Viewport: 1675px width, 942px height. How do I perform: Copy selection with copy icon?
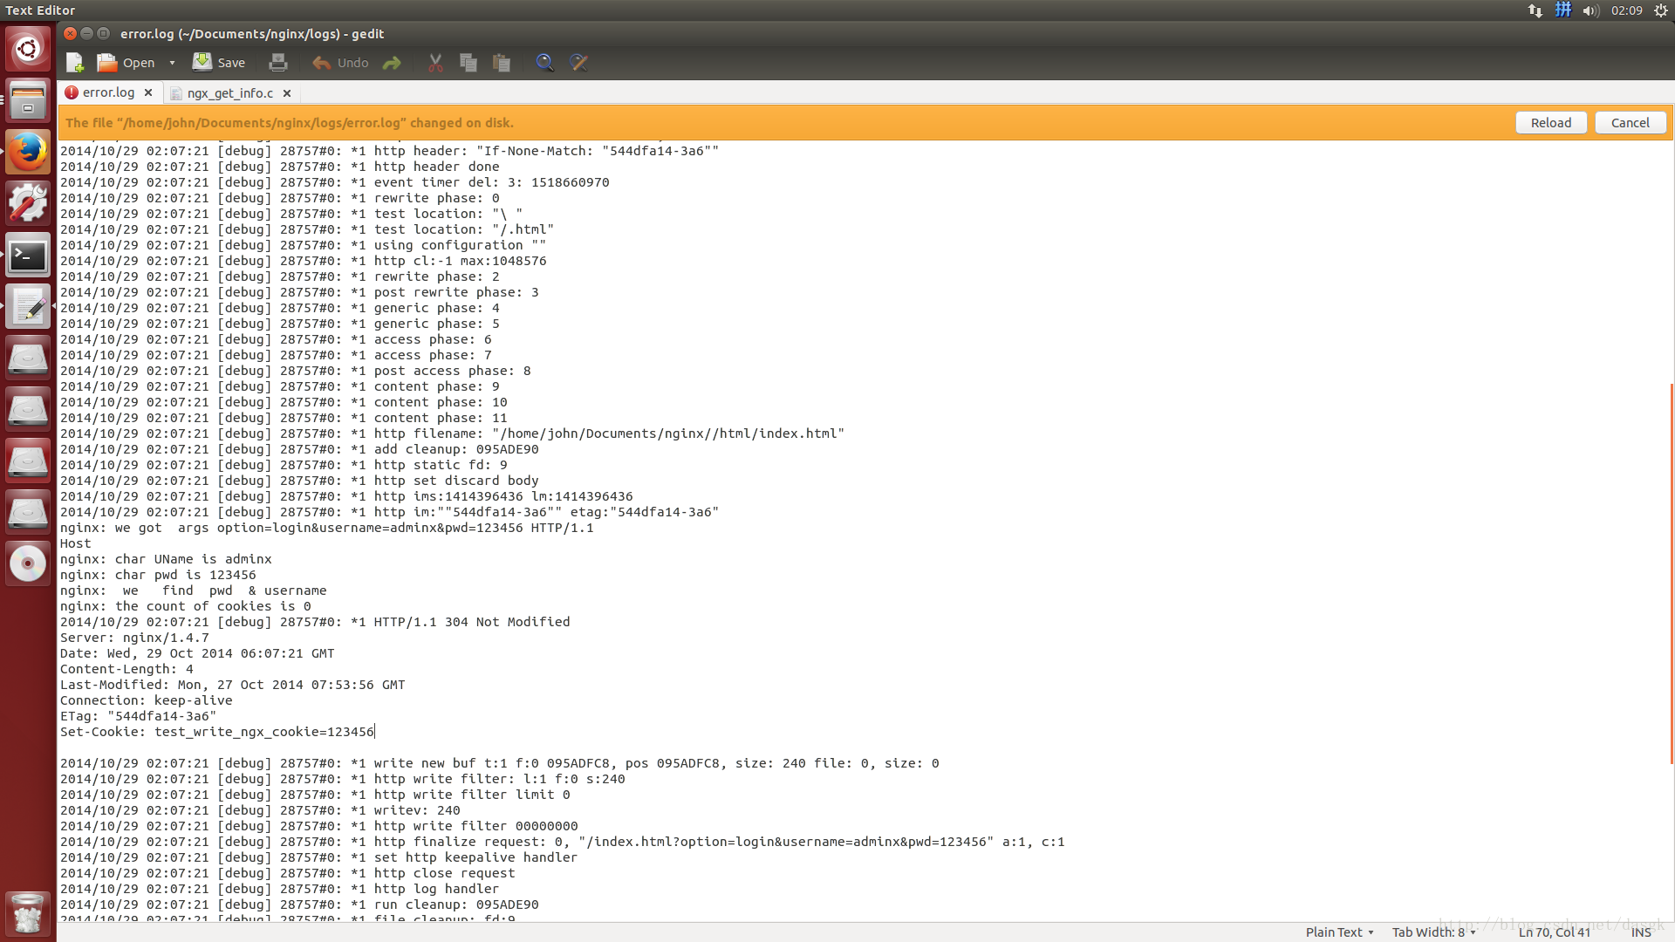click(468, 63)
